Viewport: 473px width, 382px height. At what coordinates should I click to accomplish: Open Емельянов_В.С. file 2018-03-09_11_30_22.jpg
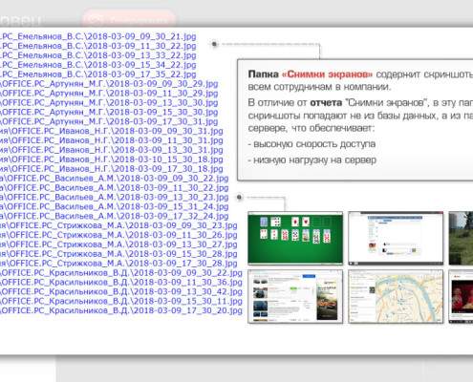(98, 46)
